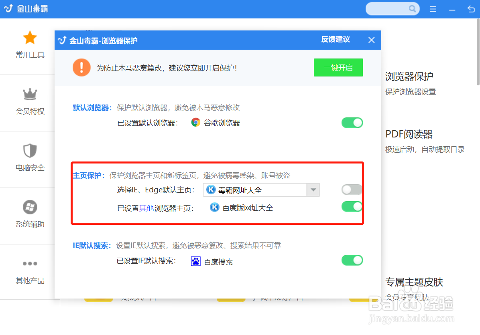Click the 金山毒霸-浏览器保护 dialog title
480x335 pixels.
pos(103,40)
